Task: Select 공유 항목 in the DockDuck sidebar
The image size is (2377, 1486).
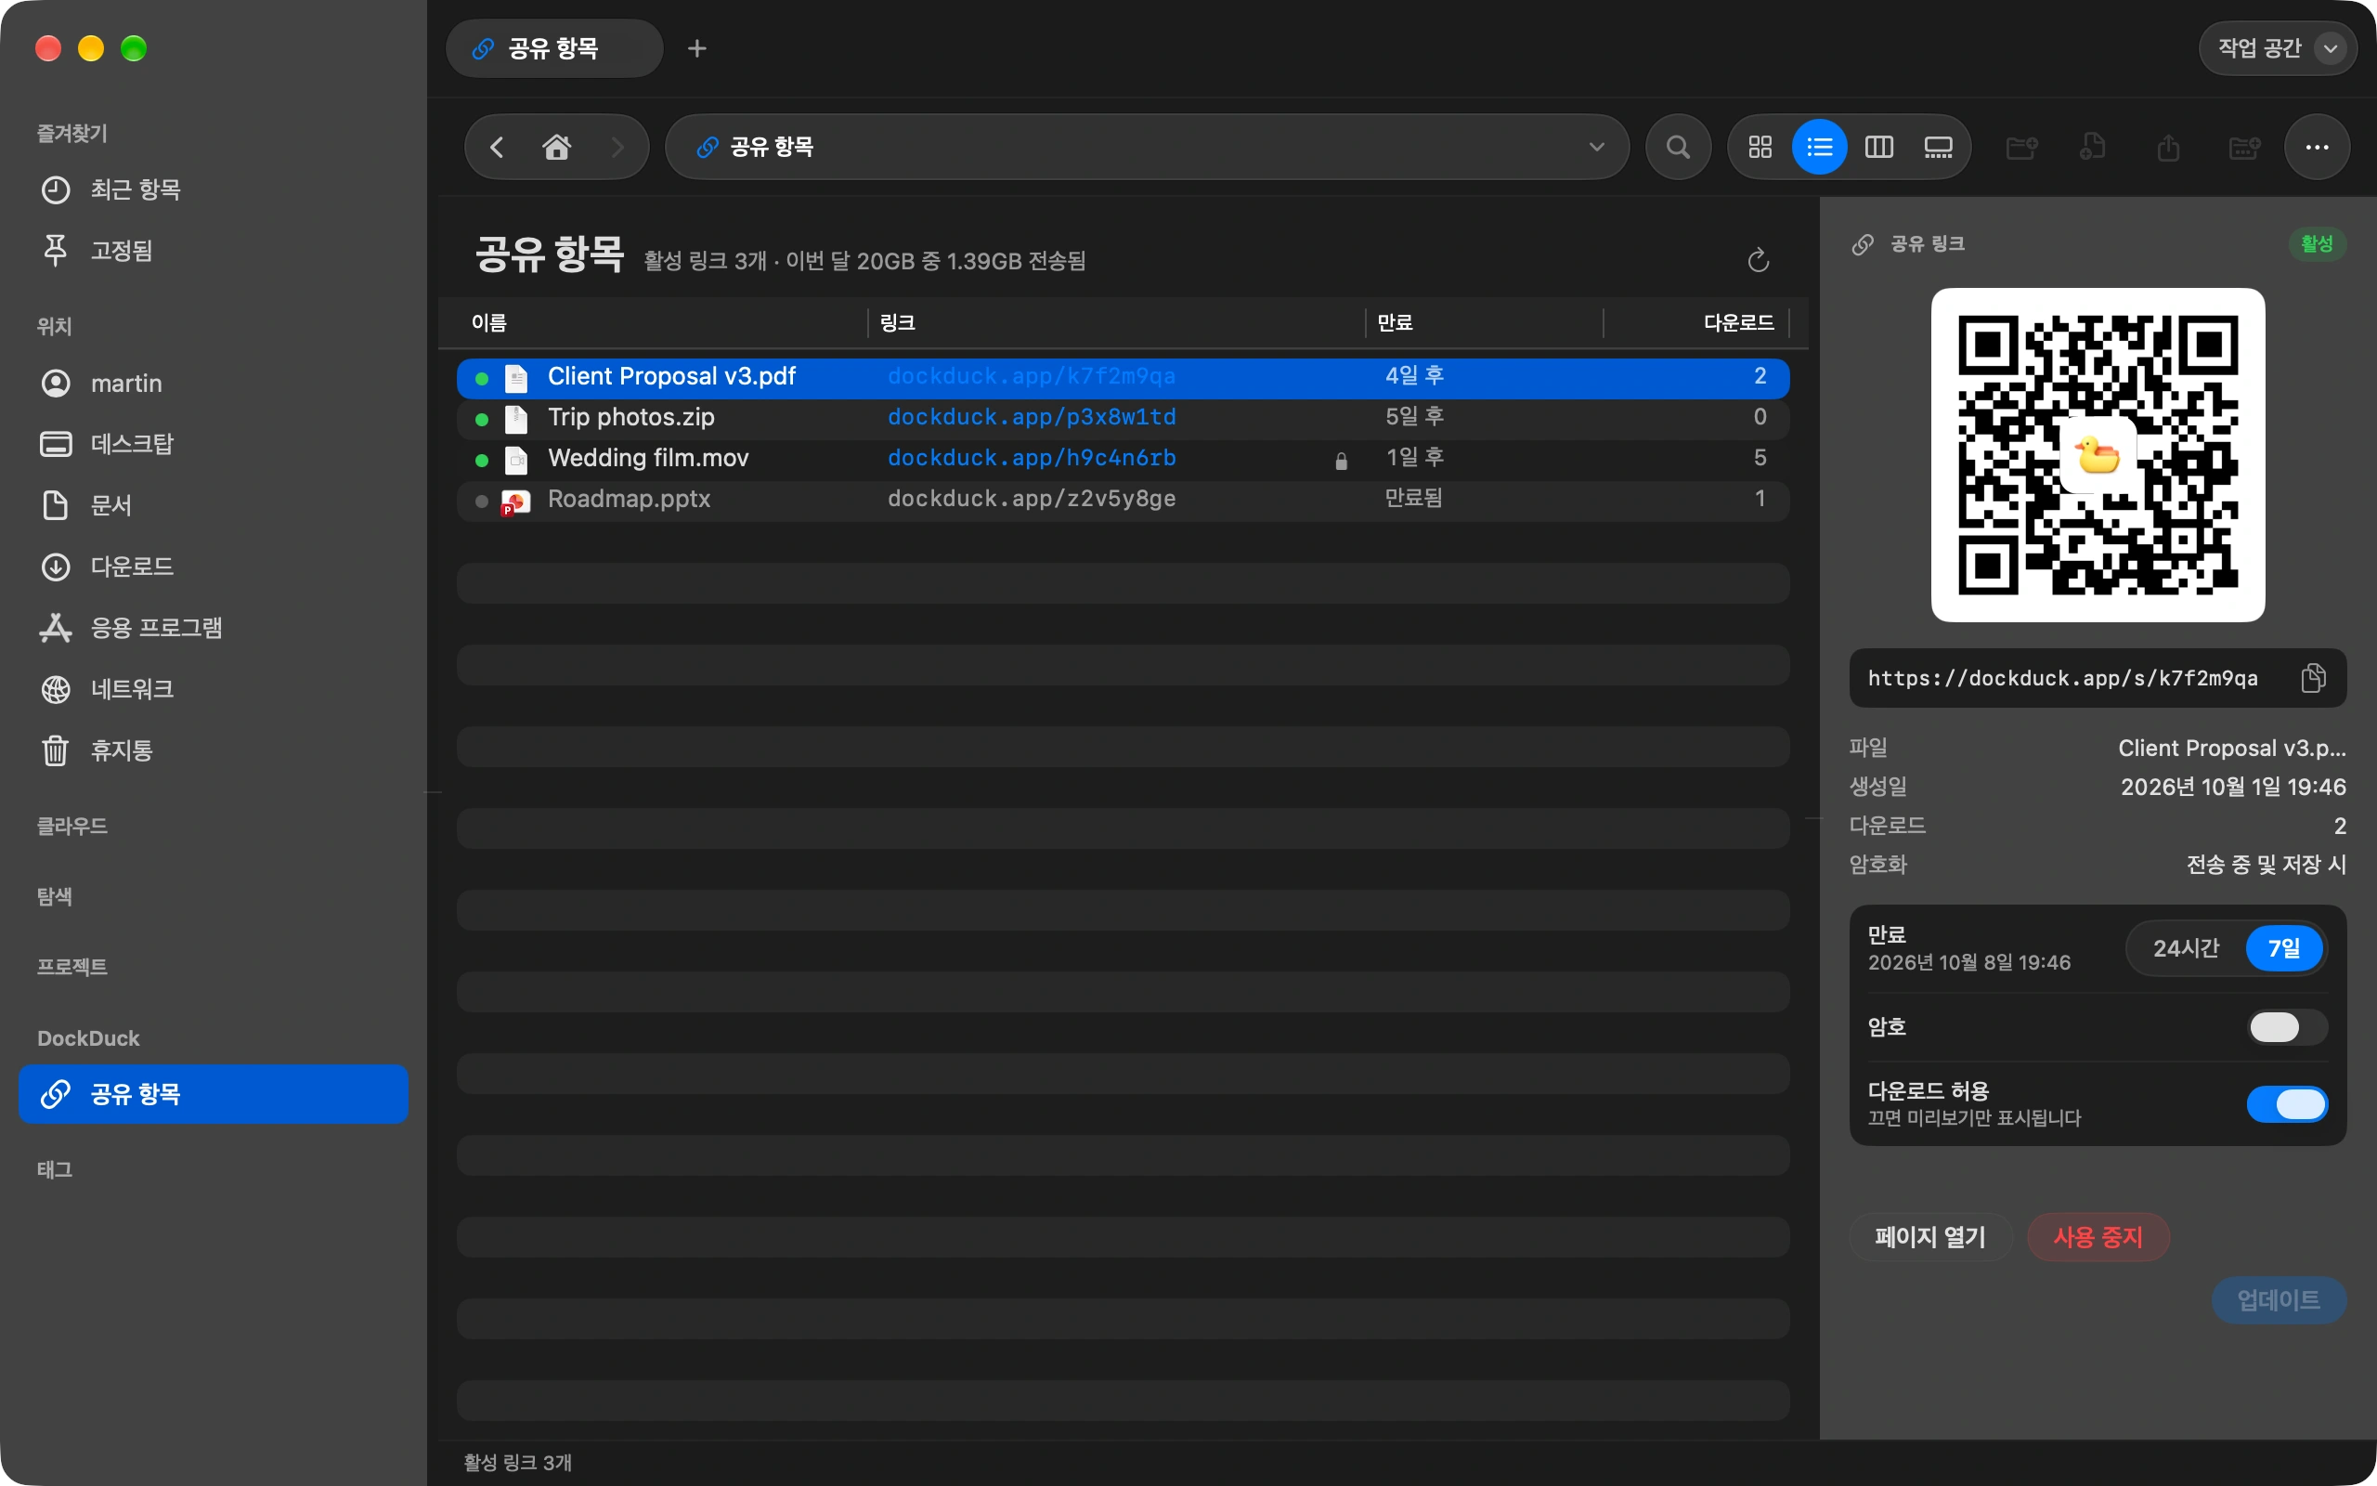Action: (x=214, y=1094)
